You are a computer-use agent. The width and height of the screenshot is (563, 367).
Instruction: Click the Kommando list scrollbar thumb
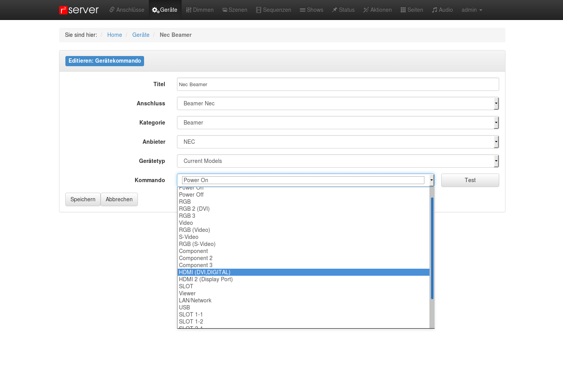pyautogui.click(x=432, y=248)
